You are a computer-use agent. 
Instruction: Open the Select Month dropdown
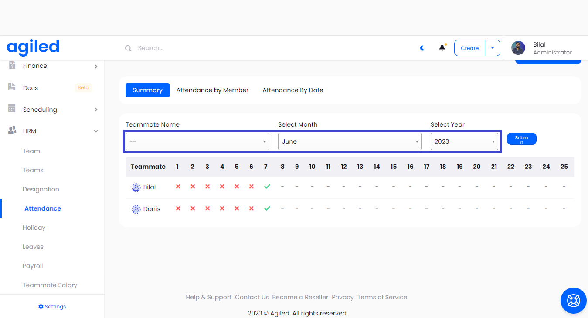(x=350, y=141)
